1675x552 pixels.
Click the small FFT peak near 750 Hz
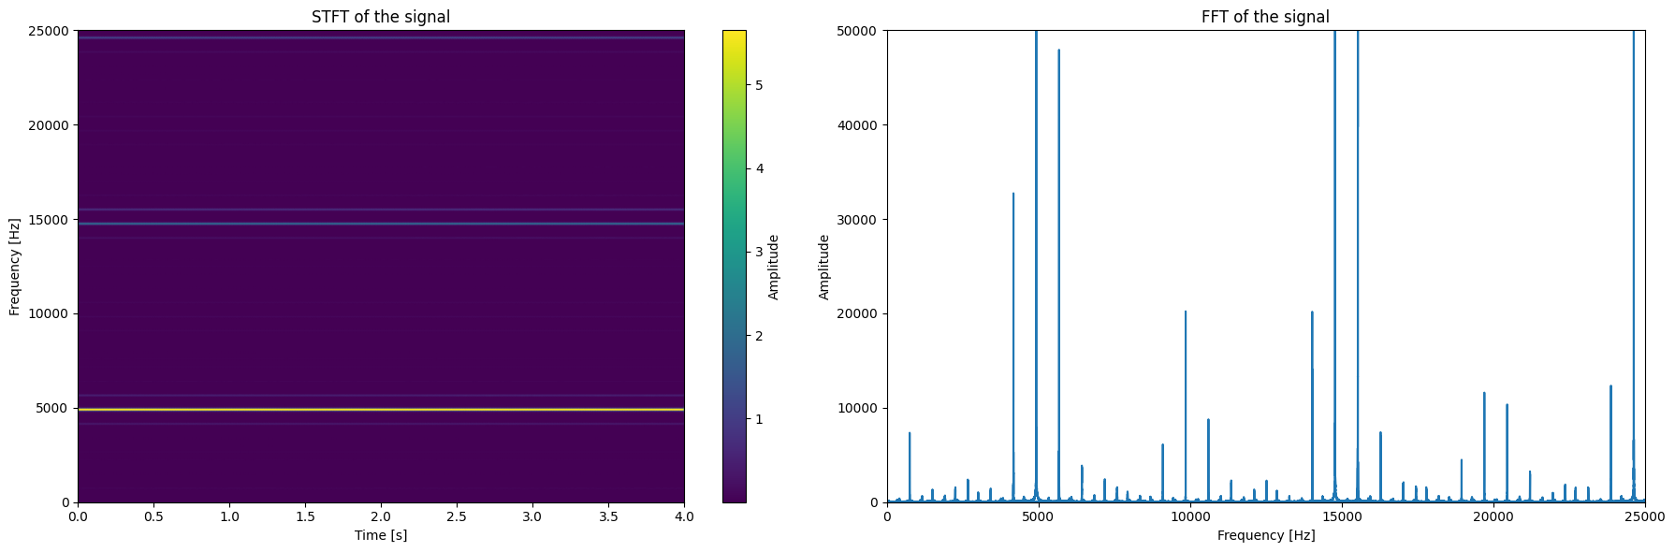click(910, 467)
